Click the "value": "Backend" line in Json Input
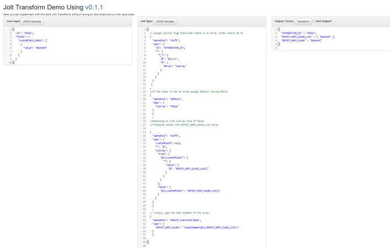 (x=35, y=48)
